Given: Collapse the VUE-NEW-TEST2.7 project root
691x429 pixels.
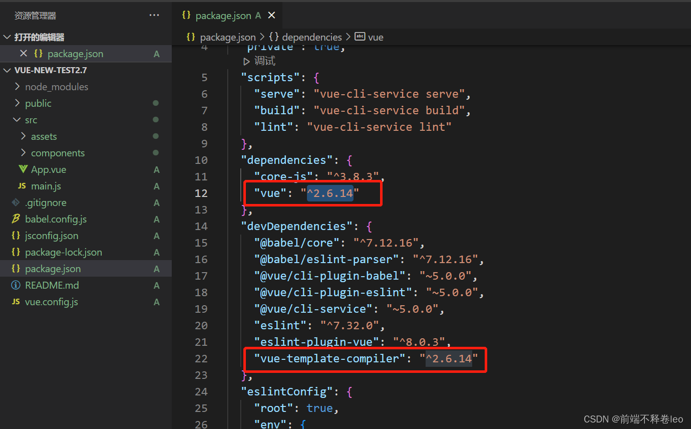Looking at the screenshot, I should (x=7, y=70).
